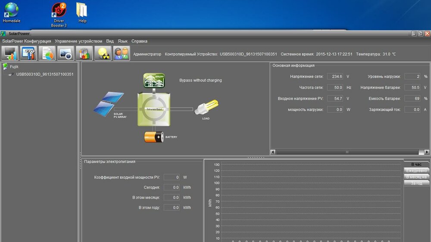Switch chart to Ежедневно tab

click(416, 170)
